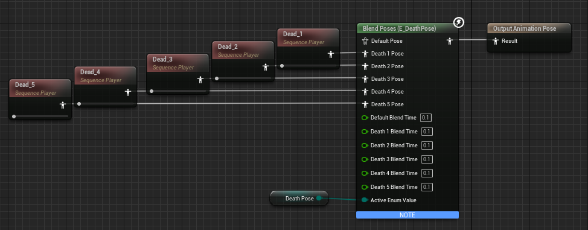Click the blue NOTE bar on Blend Poses
The image size is (588, 230).
(x=407, y=215)
